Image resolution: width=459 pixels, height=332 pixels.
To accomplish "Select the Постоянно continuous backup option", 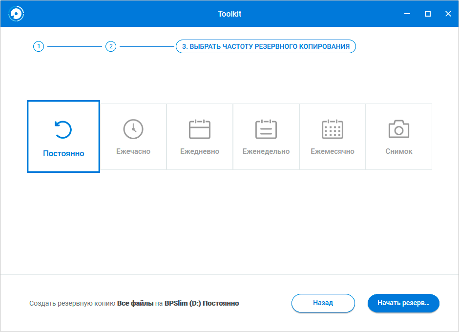I will (63, 136).
